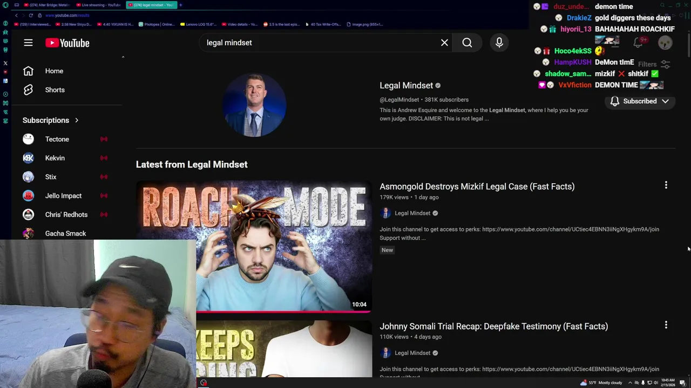Open the YouTube hamburger guide menu
The height and width of the screenshot is (388, 691).
[x=28, y=43]
